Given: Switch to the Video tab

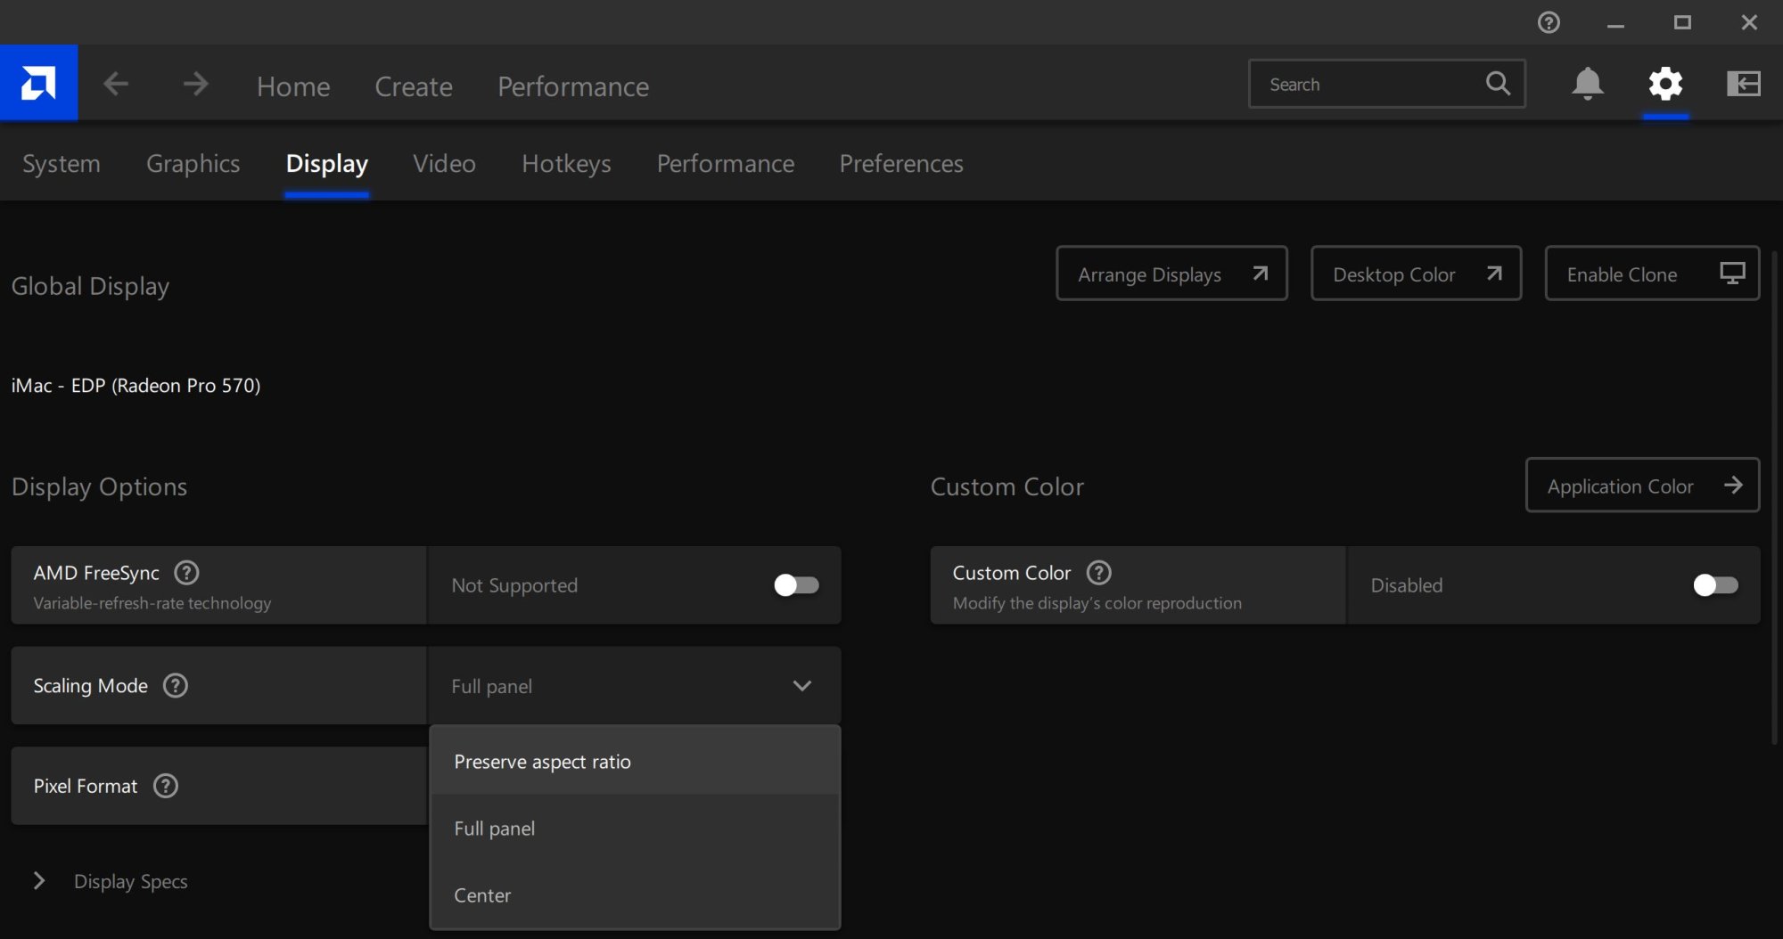Looking at the screenshot, I should pyautogui.click(x=444, y=163).
